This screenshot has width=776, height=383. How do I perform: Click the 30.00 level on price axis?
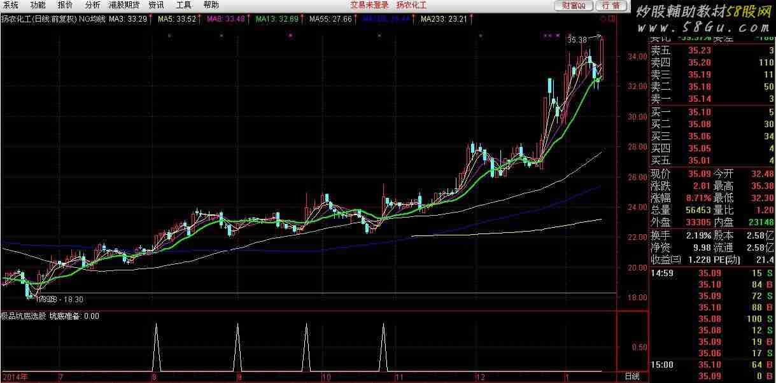pyautogui.click(x=637, y=117)
